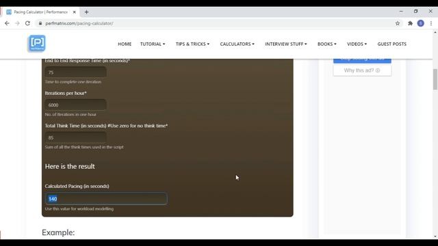438x246 pixels.
Task: Expand the TUTORIAL menu
Action: [153, 44]
